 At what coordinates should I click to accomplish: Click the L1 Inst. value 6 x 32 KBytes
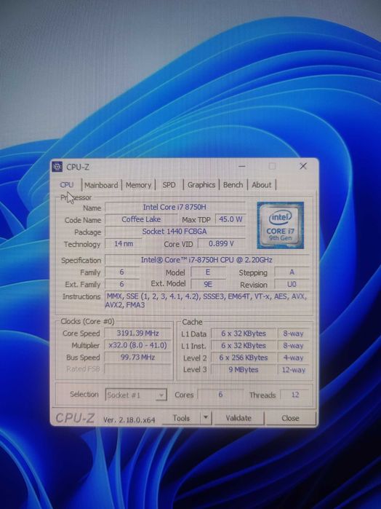coord(244,346)
